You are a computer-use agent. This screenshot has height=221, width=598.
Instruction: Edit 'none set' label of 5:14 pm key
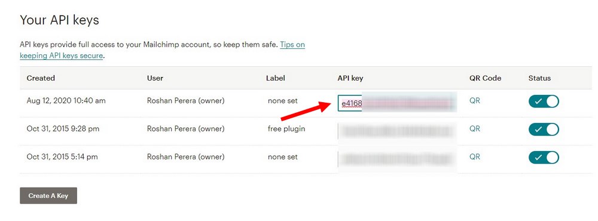[283, 156]
